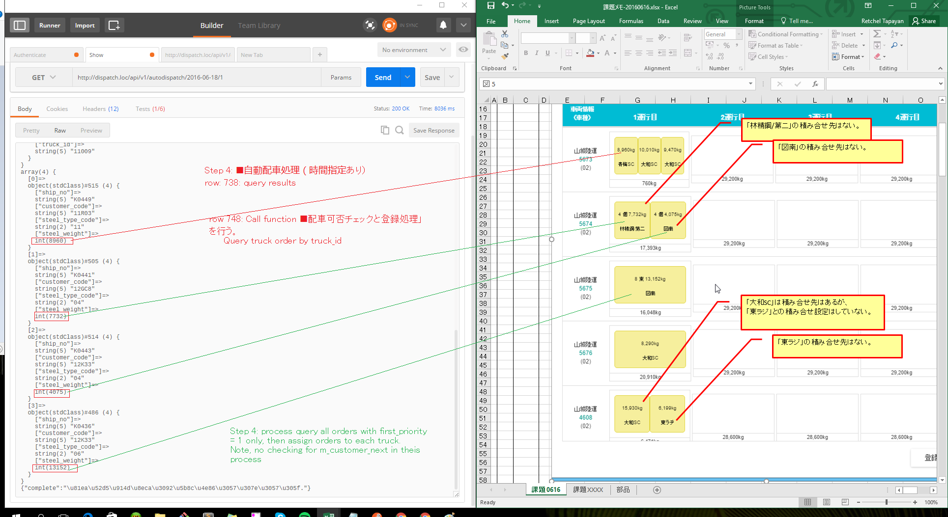This screenshot has height=517, width=948.
Task: Toggle Italic formatting in Excel
Action: (x=537, y=53)
